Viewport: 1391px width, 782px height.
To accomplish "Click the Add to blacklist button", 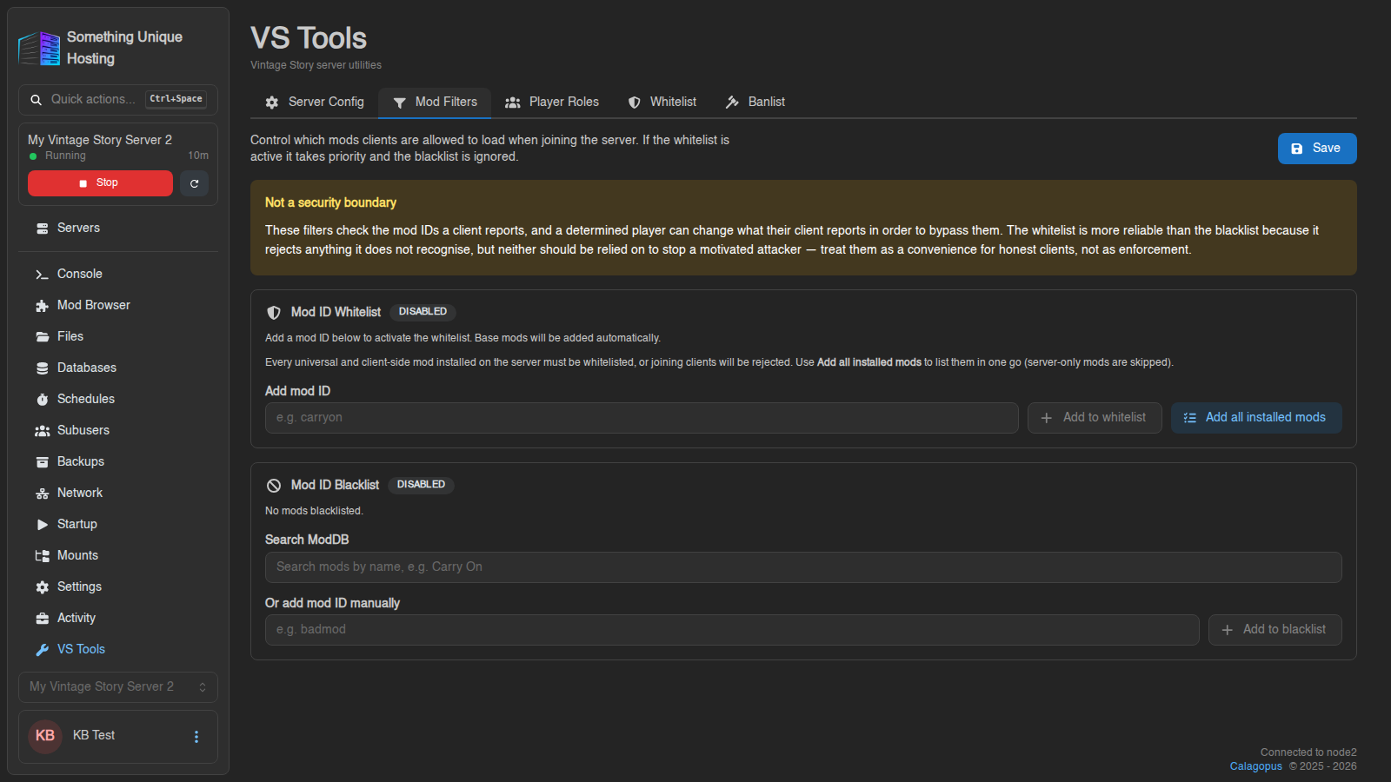I will coord(1275,630).
